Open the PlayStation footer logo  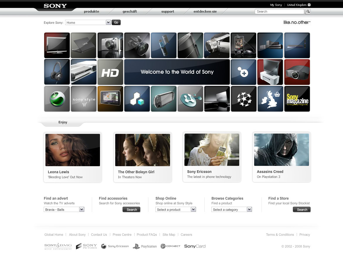click(x=145, y=246)
